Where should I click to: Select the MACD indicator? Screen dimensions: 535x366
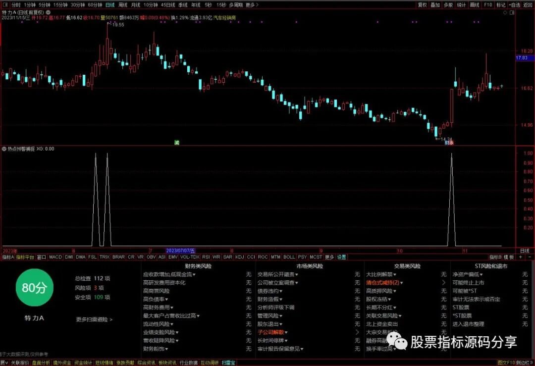tap(55, 257)
